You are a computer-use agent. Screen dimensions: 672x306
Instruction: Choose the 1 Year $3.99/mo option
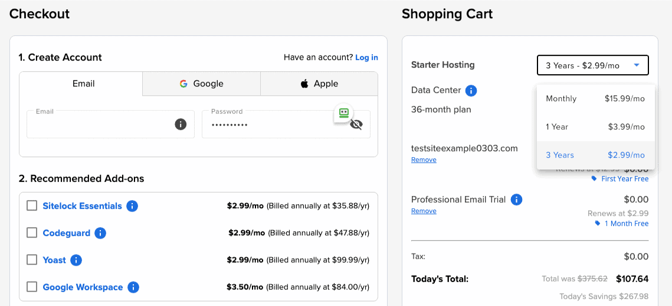[x=595, y=127]
